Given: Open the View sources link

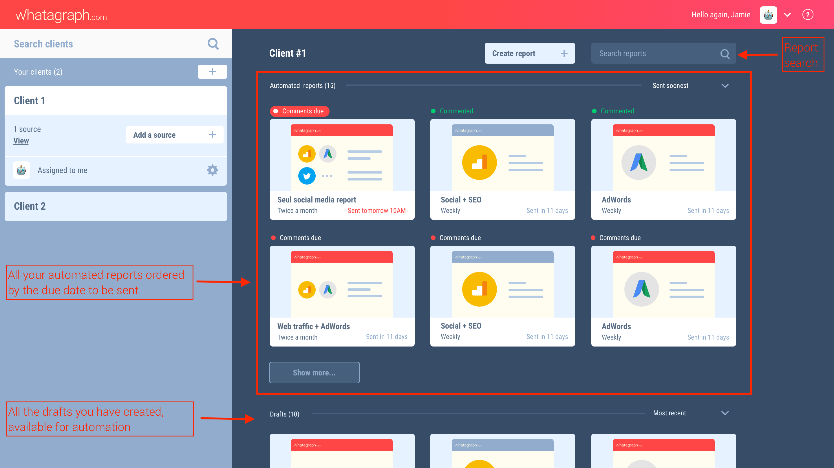Looking at the screenshot, I should coord(21,141).
